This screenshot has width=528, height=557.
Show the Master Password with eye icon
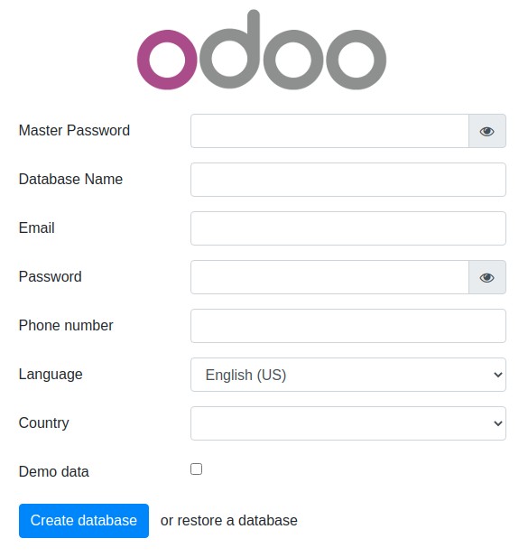click(x=486, y=131)
